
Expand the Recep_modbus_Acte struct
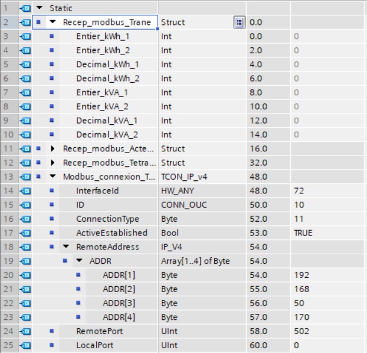pyautogui.click(x=53, y=148)
